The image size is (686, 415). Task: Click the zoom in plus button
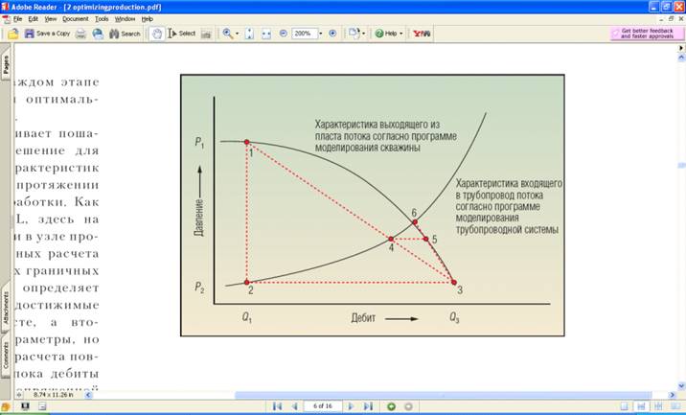coord(332,34)
